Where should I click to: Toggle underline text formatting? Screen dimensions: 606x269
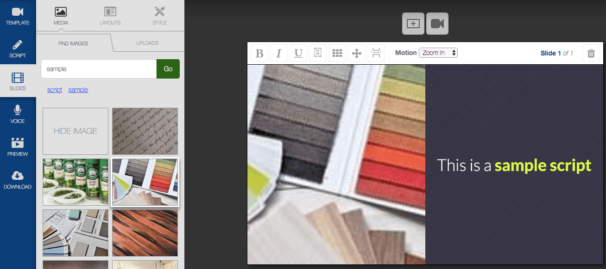click(298, 53)
